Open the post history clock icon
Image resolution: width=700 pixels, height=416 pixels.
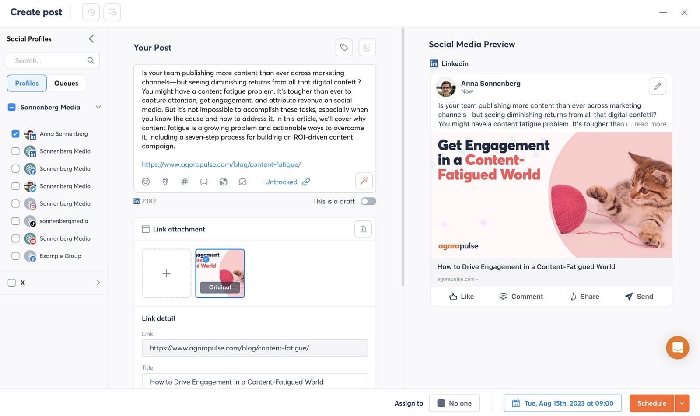pos(91,12)
